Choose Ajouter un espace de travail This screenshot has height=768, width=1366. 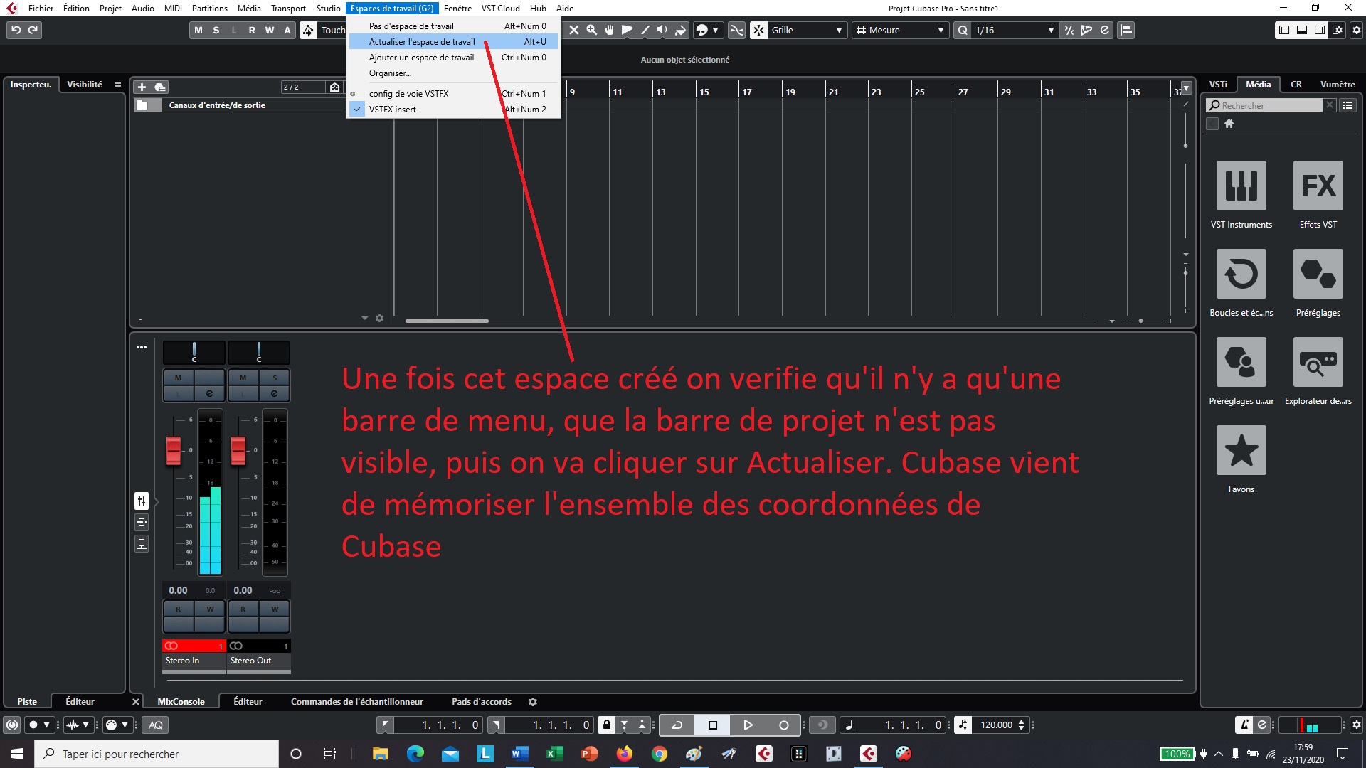pyautogui.click(x=421, y=57)
